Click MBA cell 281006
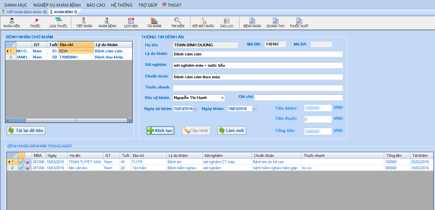Screen dimensions: 435x210 39,162
